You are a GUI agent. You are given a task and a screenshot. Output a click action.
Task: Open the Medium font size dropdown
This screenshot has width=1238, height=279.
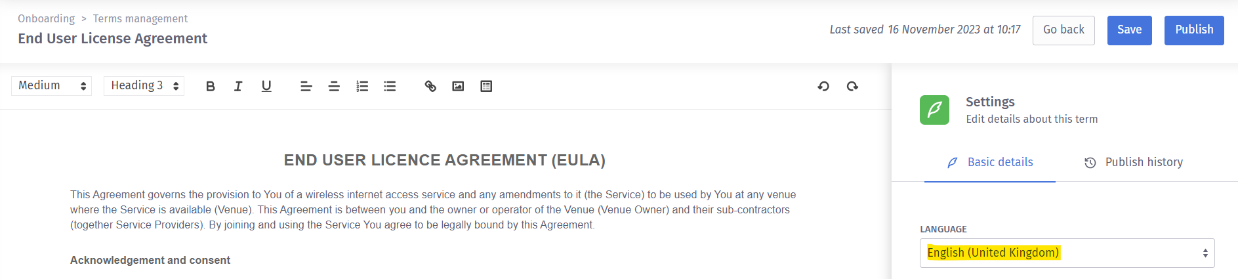[51, 86]
